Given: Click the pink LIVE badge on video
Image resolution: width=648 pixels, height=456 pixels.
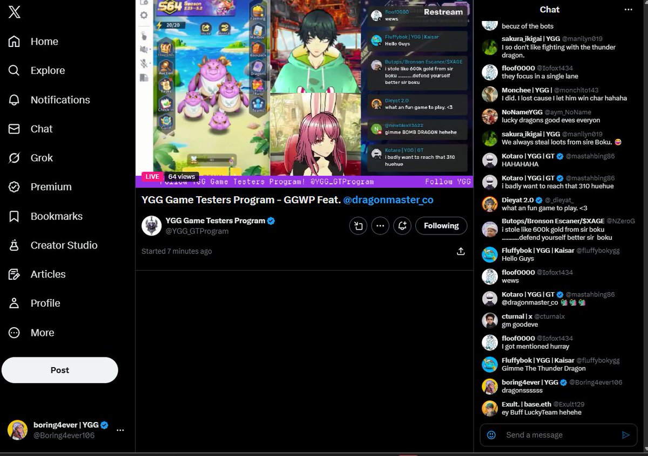Looking at the screenshot, I should [x=152, y=176].
